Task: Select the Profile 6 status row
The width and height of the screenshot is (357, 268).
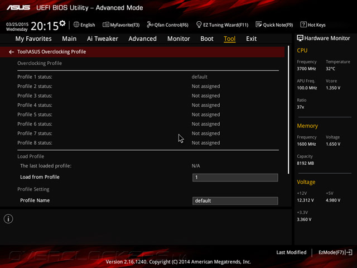Action: (148, 124)
